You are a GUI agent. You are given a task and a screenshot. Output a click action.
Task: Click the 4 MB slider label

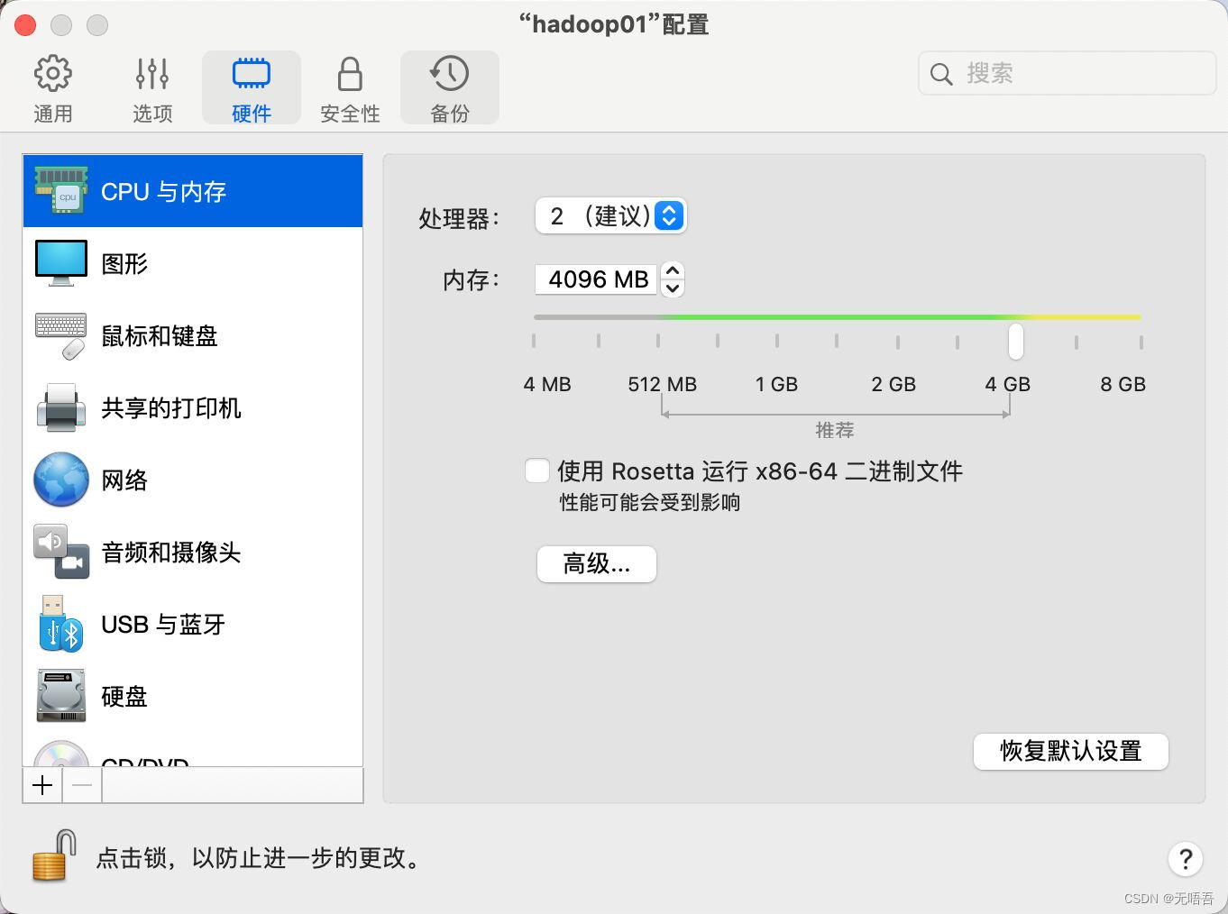547,384
